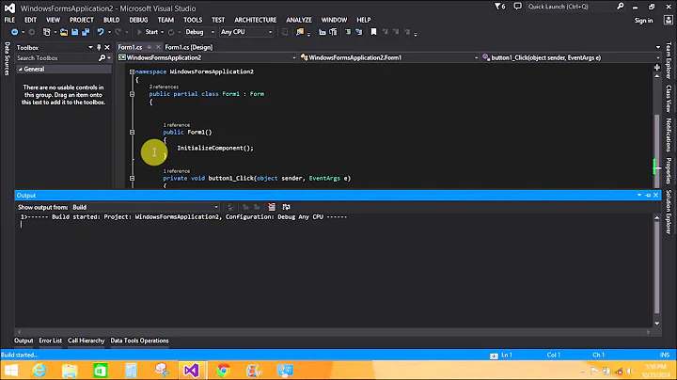Open the BUILD menu
Viewport: 677px width, 380px height.
point(111,20)
